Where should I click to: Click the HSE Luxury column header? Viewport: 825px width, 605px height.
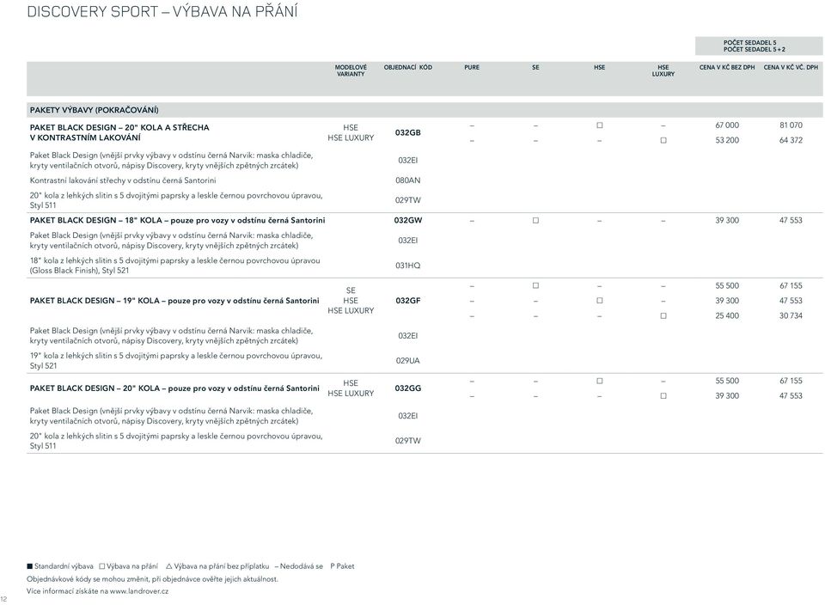[663, 70]
